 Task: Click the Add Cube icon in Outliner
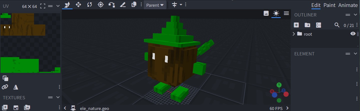(x=296, y=25)
